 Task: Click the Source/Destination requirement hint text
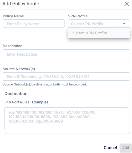coord(45,84)
